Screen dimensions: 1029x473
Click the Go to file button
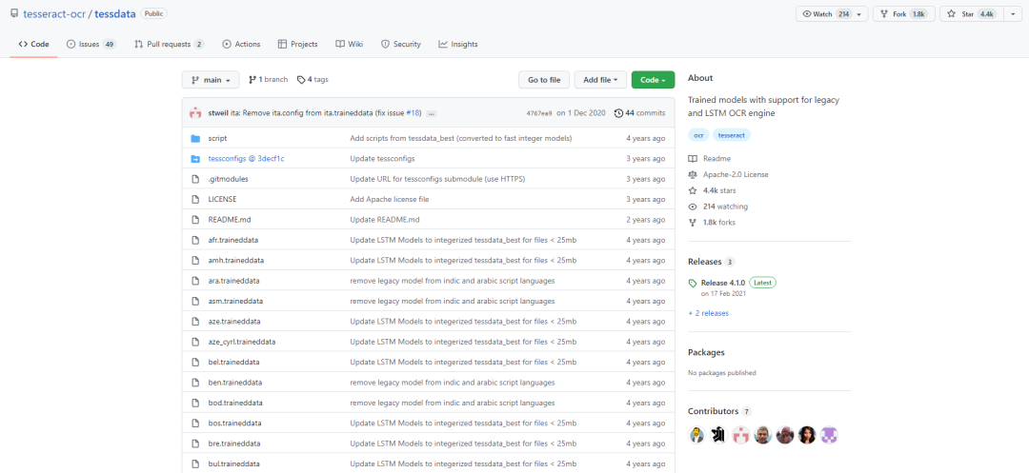click(544, 80)
